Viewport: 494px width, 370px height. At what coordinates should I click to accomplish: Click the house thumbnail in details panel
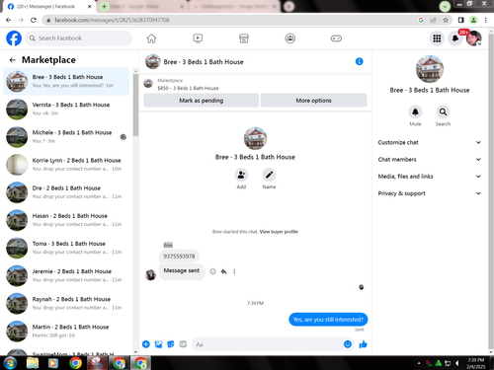pyautogui.click(x=430, y=69)
